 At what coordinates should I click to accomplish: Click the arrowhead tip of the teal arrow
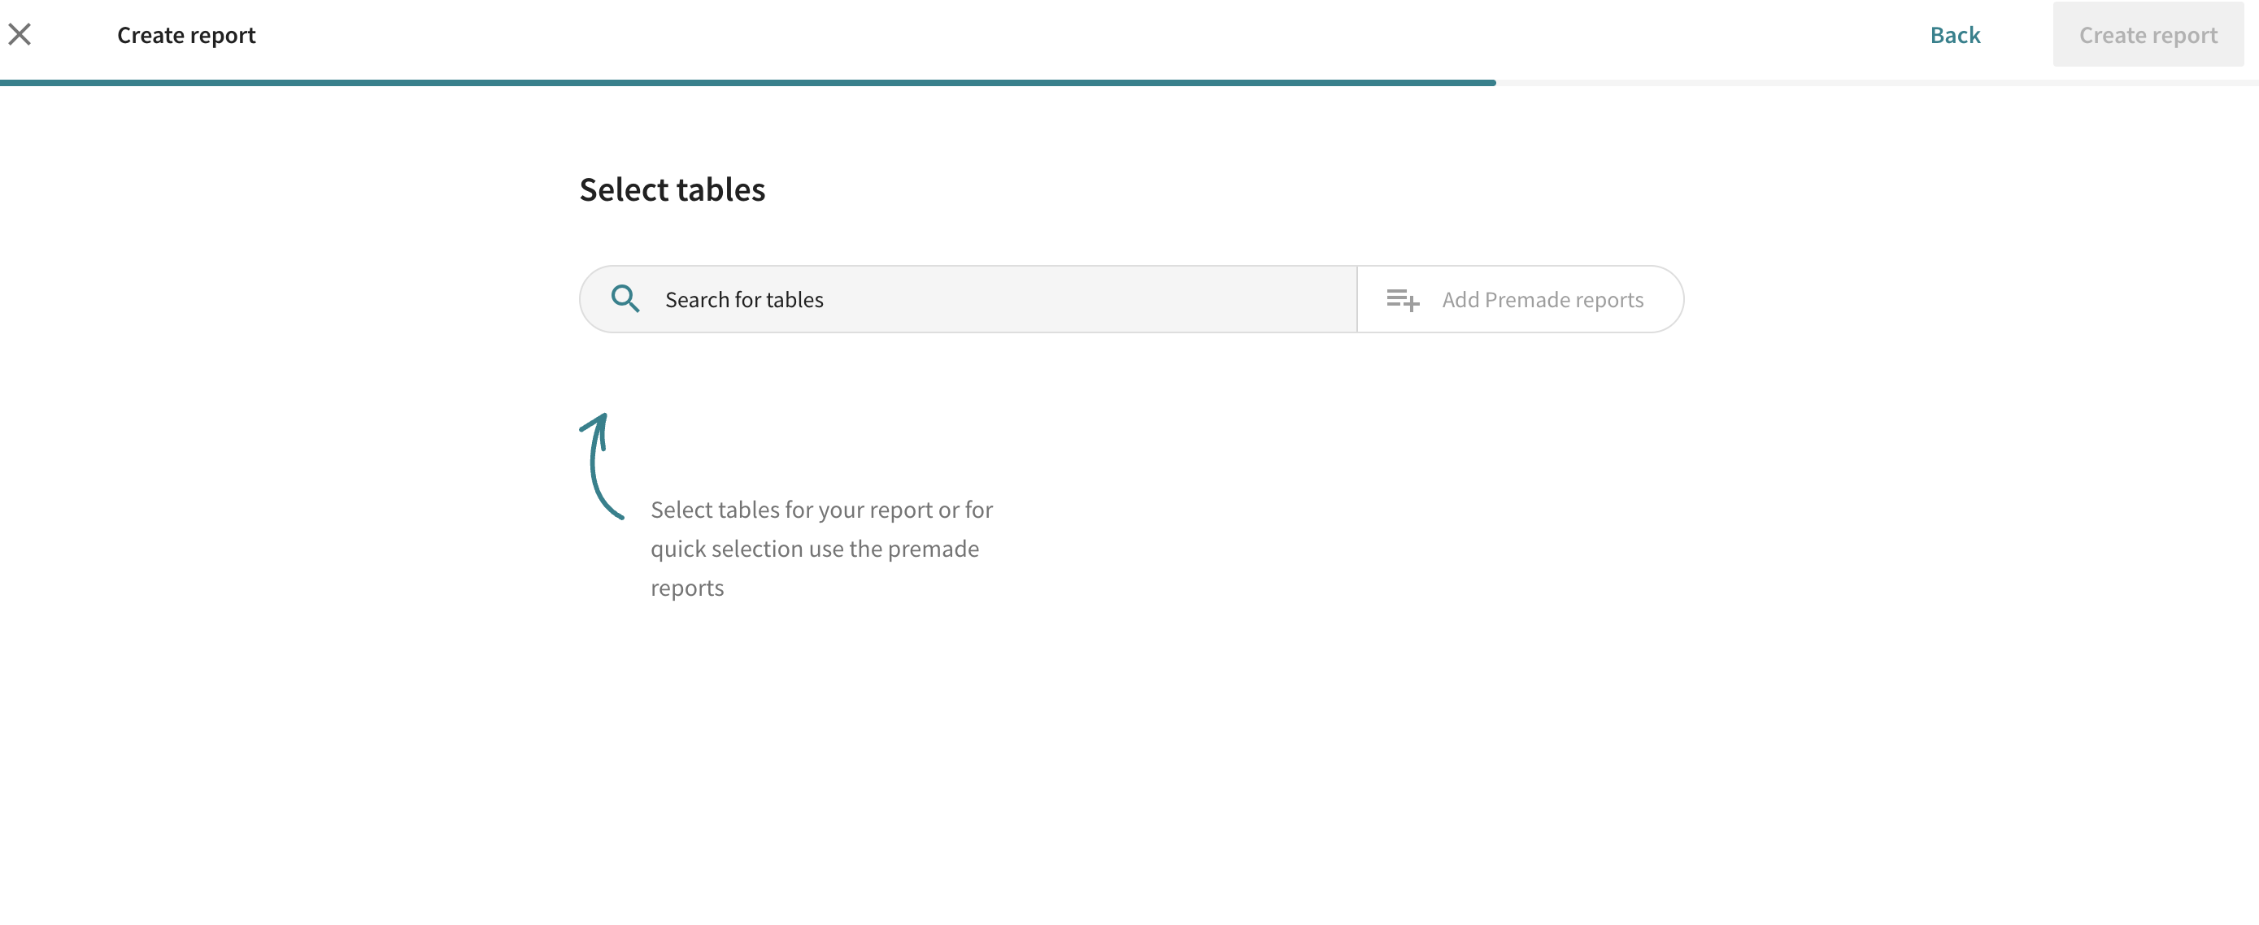602,419
